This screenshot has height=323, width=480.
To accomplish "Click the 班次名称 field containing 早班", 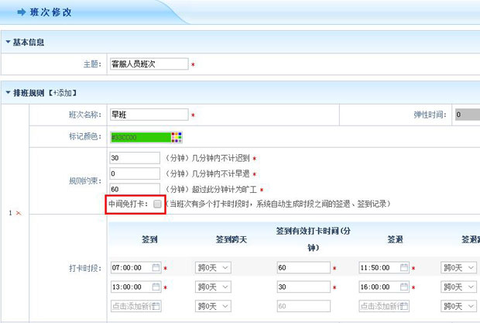I will click(x=149, y=115).
